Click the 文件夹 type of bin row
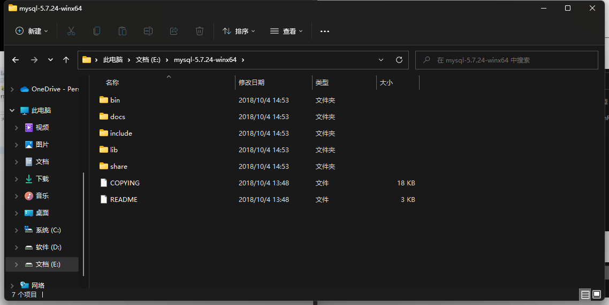 pyautogui.click(x=325, y=100)
